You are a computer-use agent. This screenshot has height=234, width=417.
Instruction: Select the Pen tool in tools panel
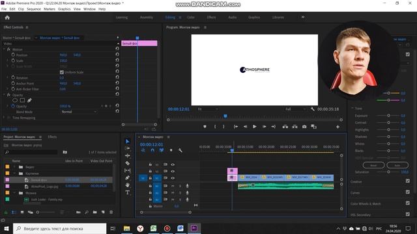(x=128, y=177)
